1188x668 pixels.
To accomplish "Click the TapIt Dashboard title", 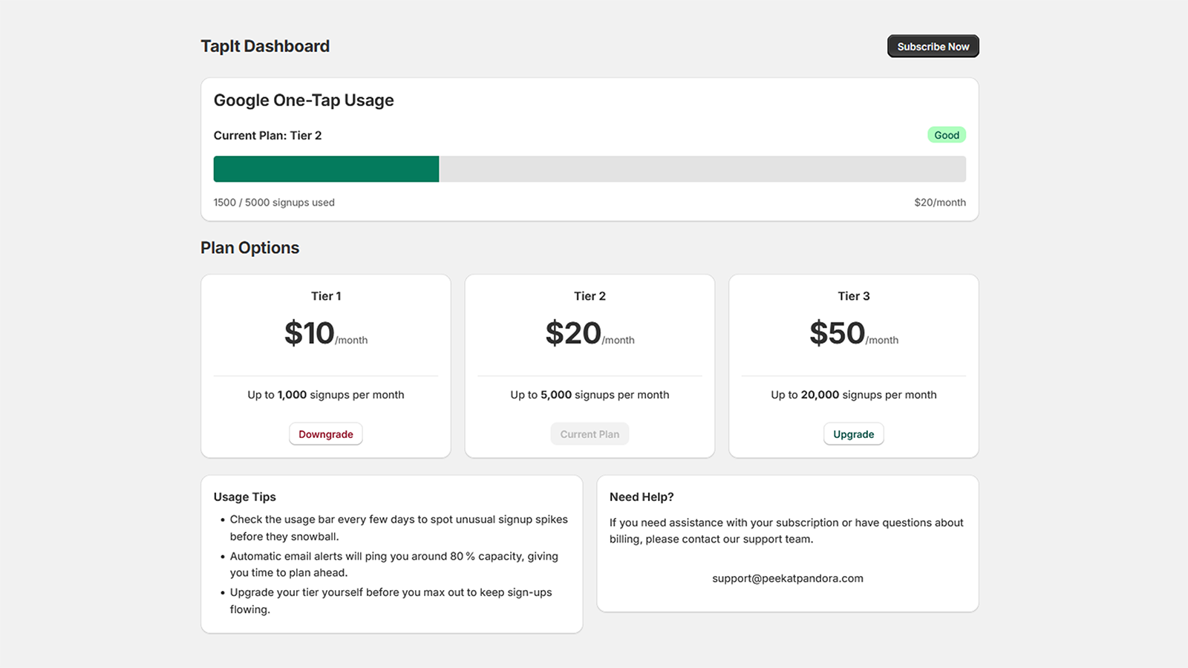I will coord(264,46).
